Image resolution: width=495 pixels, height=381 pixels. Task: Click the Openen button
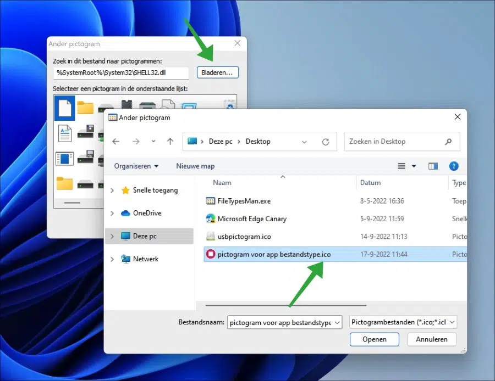pos(375,339)
